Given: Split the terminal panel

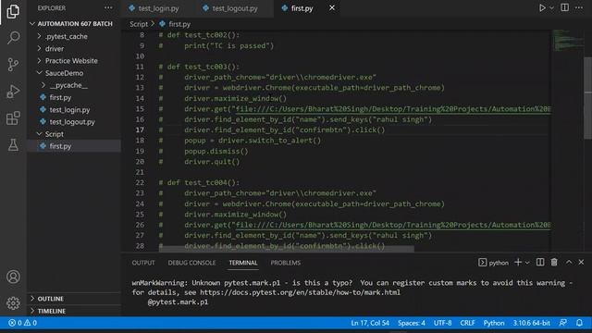Looking at the screenshot, I should 540,263.
